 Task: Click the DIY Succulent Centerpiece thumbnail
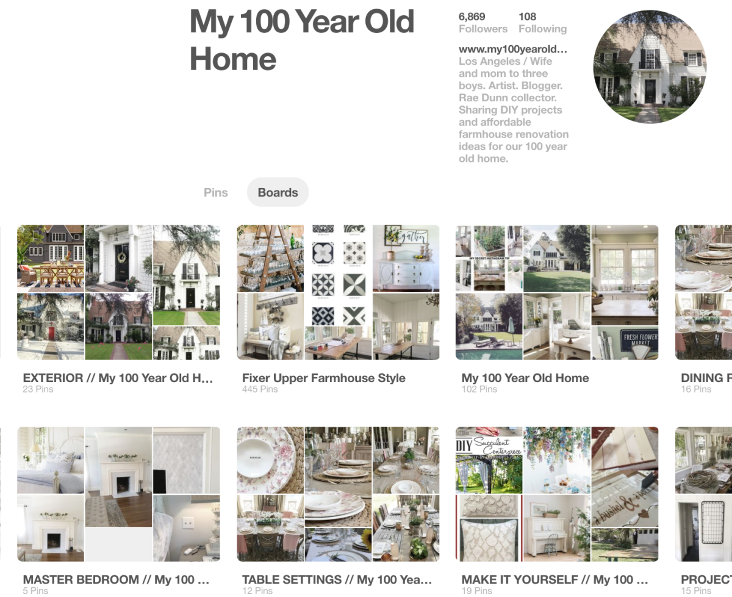[489, 460]
